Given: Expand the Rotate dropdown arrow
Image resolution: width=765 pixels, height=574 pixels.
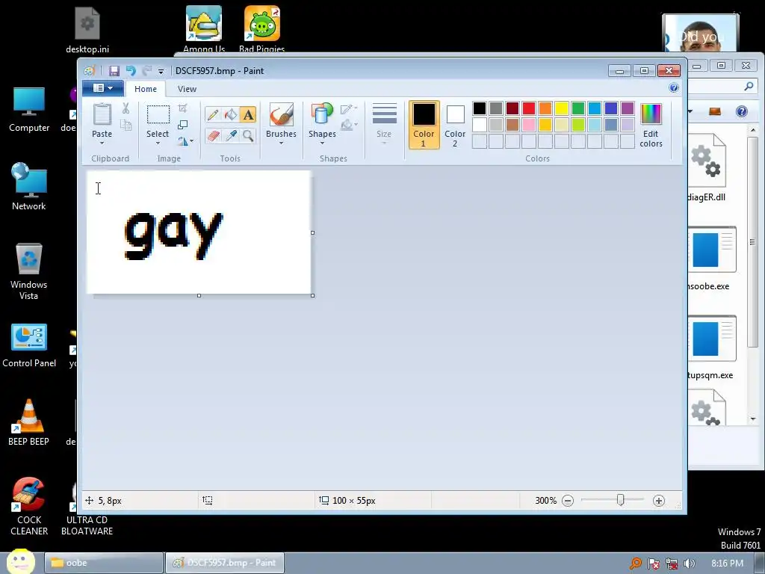Looking at the screenshot, I should point(192,141).
